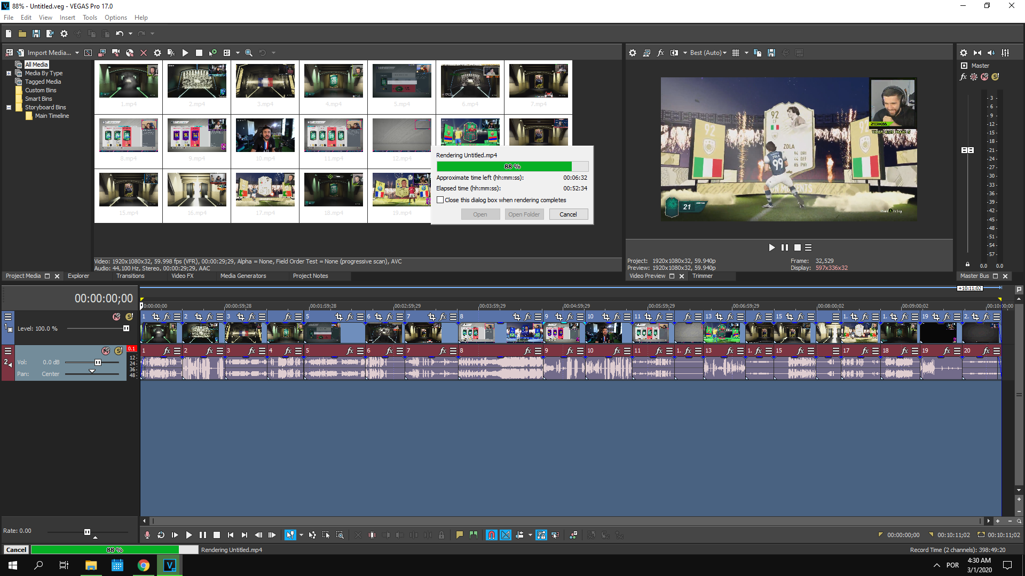This screenshot has height=576, width=1025.
Task: Click the Record microphone icon in transport
Action: click(147, 535)
